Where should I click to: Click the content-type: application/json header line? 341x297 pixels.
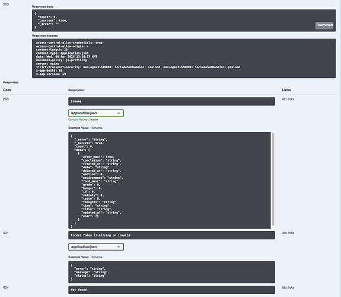(x=62, y=53)
